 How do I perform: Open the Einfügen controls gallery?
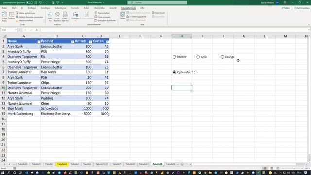(x=75, y=17)
